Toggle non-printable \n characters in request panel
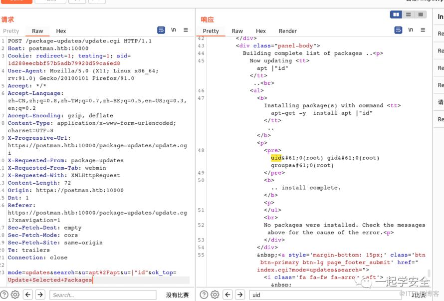 pos(173,30)
